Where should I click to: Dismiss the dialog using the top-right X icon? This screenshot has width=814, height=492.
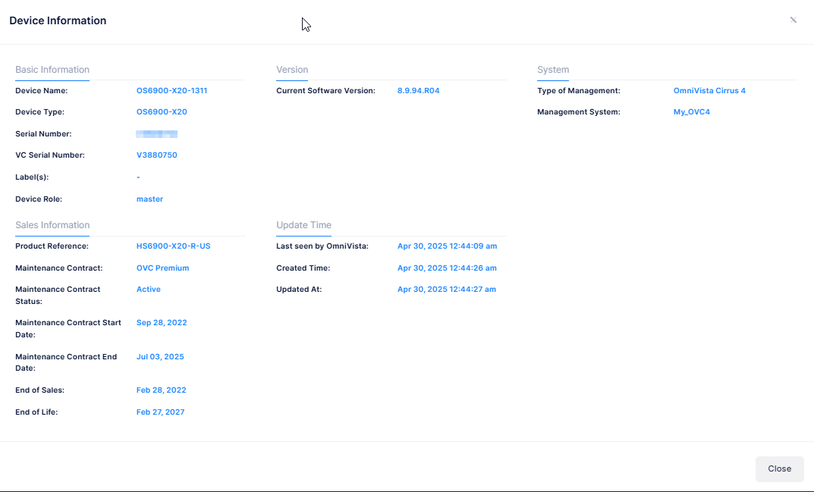[x=793, y=20]
